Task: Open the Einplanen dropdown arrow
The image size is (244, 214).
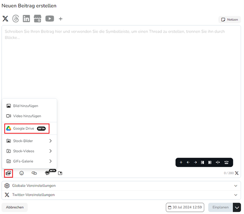Action: point(237,208)
